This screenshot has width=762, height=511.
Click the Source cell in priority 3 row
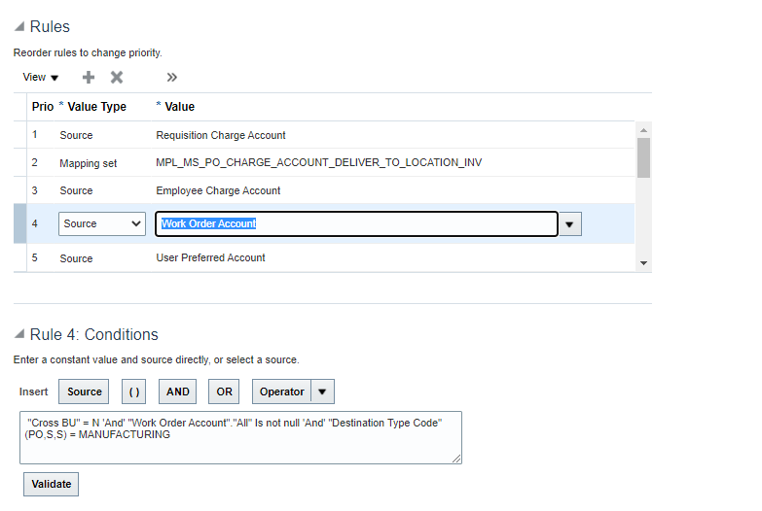pos(76,190)
